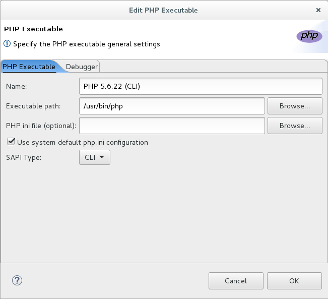Click the blue info icon beside Specify
Viewport: 328px width, 299px height.
tap(7, 43)
